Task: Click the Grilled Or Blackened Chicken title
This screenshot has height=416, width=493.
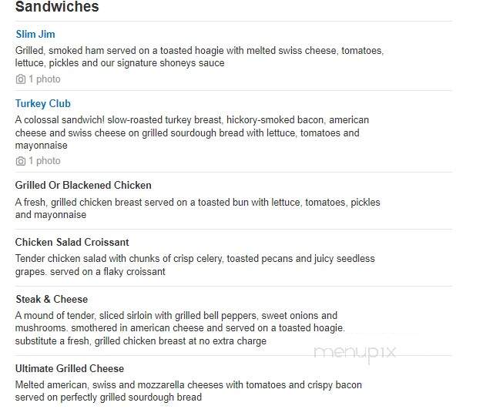Action: tap(83, 185)
